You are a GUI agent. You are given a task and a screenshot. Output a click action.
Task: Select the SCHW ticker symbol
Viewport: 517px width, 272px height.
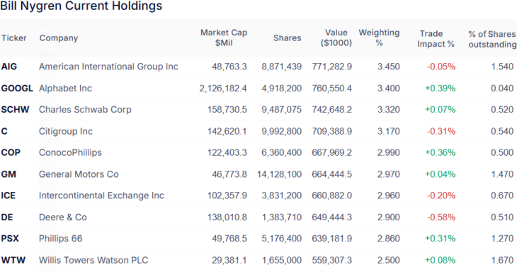(15, 110)
